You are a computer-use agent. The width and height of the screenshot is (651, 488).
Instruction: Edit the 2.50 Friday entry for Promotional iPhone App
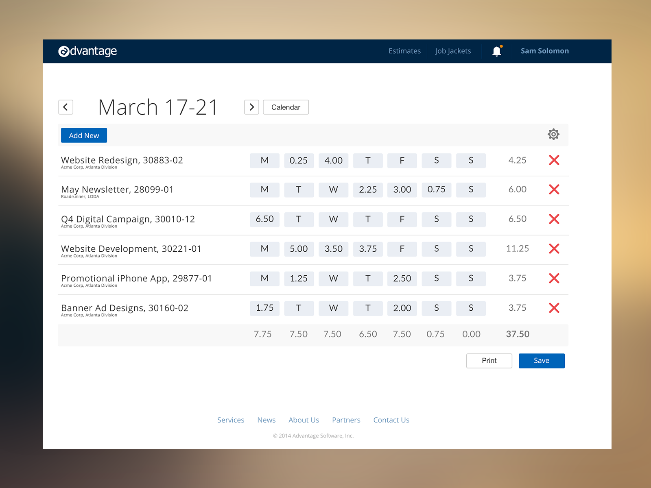402,279
